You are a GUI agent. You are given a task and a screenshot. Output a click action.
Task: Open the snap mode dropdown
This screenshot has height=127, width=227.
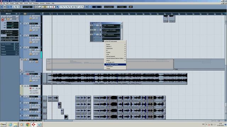pyautogui.click(x=97, y=7)
